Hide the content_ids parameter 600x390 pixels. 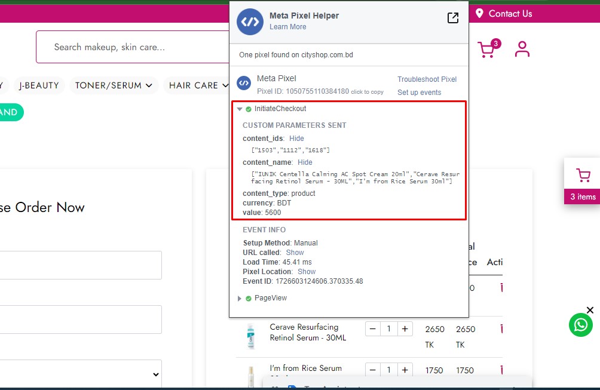coord(296,139)
